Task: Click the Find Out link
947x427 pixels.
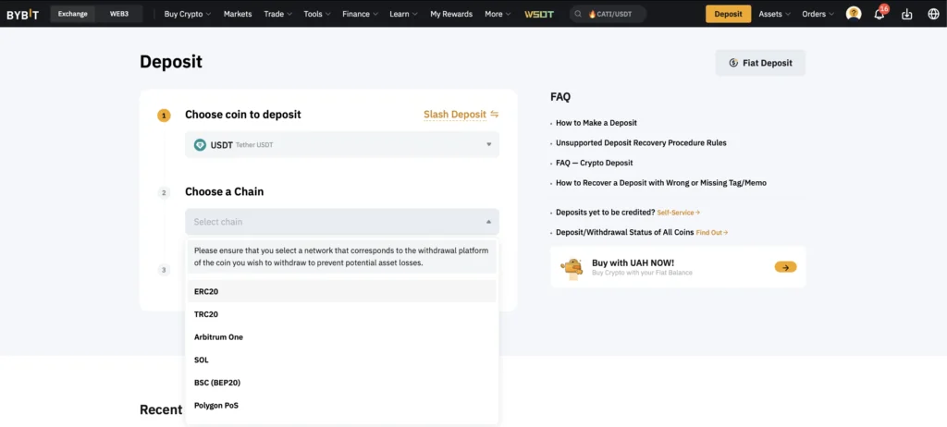Action: pyautogui.click(x=711, y=233)
